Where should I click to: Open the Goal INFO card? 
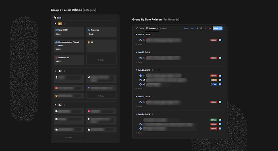(69, 32)
